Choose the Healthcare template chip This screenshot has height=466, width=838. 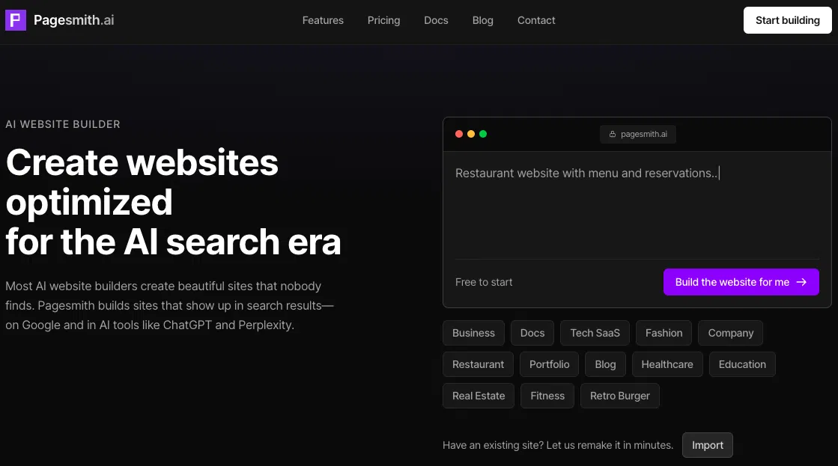click(667, 364)
